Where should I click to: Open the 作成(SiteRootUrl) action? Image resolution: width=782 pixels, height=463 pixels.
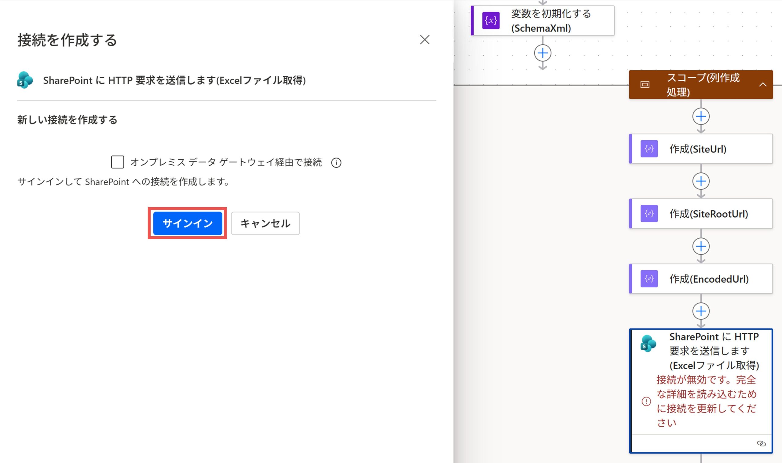pos(701,214)
